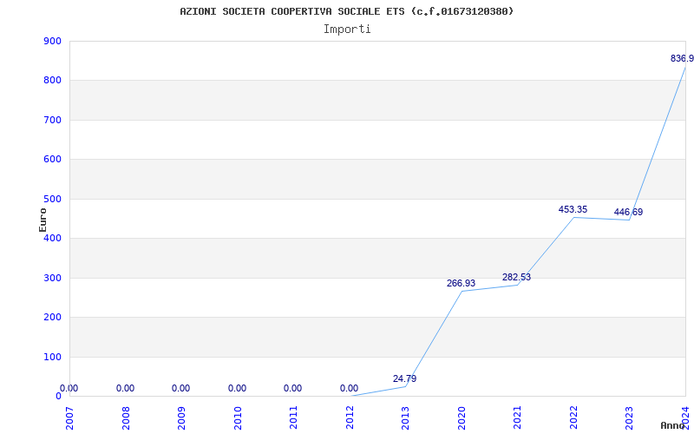694x434 pixels.
Task: Click the 2020 year label
Action: tap(462, 418)
